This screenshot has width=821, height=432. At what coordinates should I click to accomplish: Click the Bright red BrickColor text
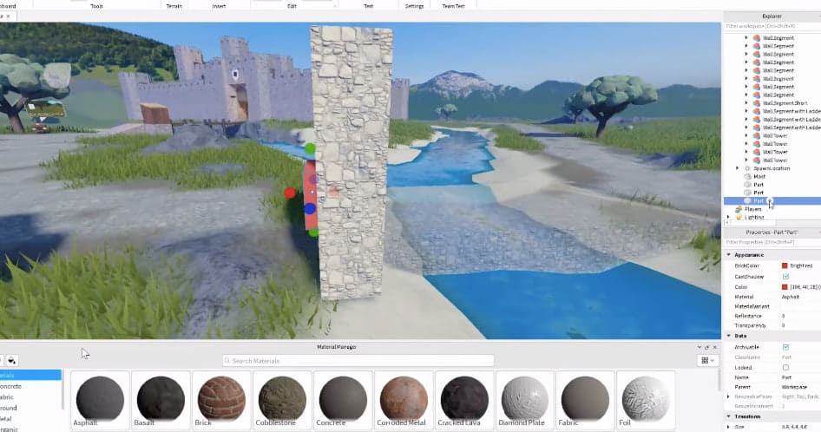(801, 266)
